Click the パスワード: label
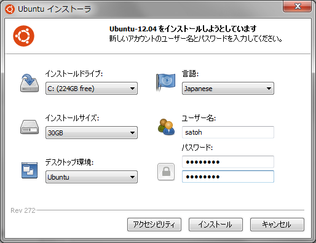Viewport: 316px width, 243px height. click(197, 148)
